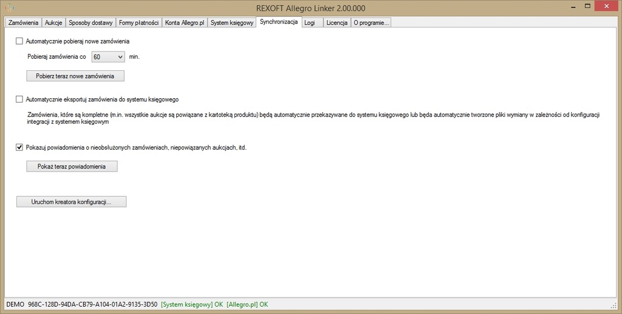This screenshot has height=314, width=622.
Task: Uncheck Pokazuj powiadomienia o nieobsłużonych zamówieniach
Action: [19, 147]
